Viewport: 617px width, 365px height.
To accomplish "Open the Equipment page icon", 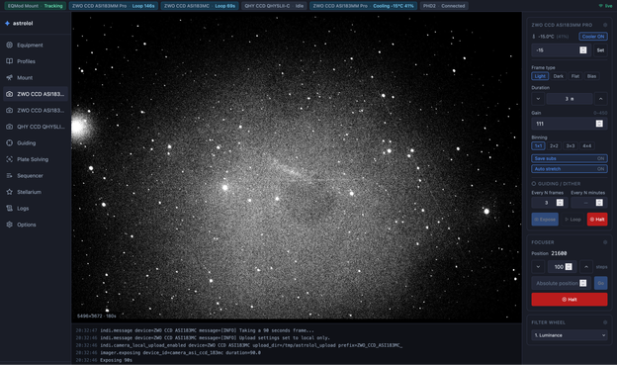I will 10,45.
